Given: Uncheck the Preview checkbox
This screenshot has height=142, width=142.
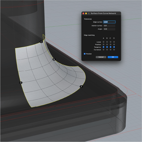Looking at the screenshot, I should point(85,54).
